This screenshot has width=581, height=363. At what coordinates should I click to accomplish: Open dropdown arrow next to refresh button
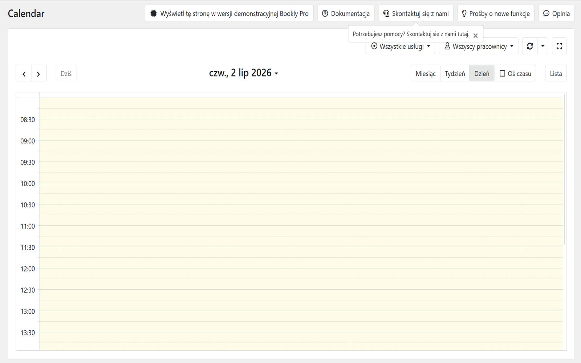click(x=543, y=46)
